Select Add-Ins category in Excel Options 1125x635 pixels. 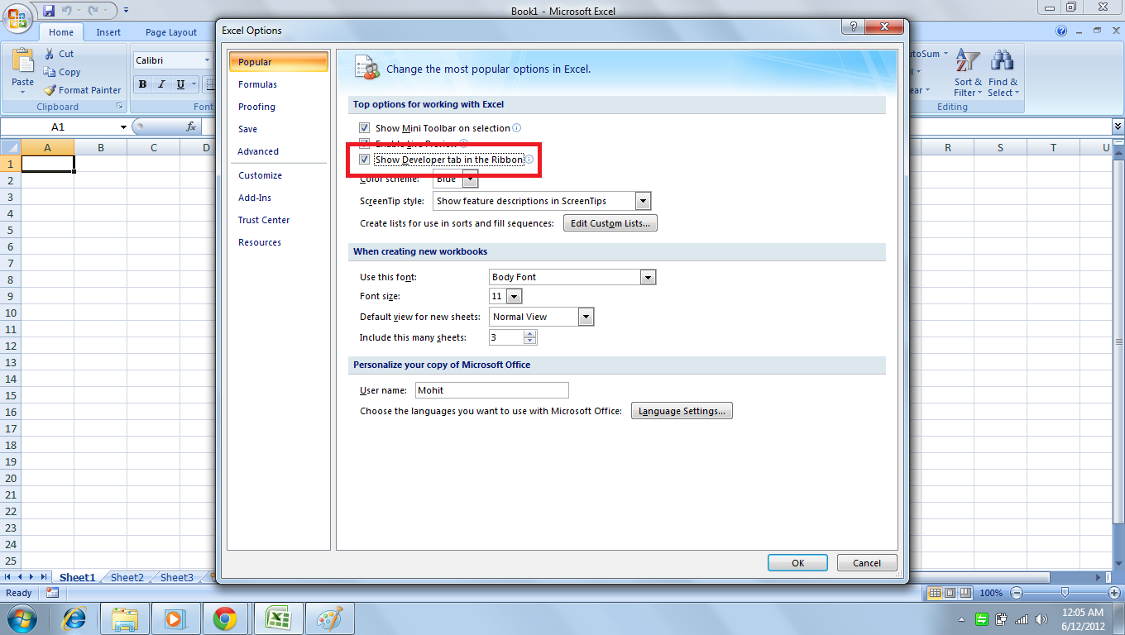pyautogui.click(x=278, y=198)
